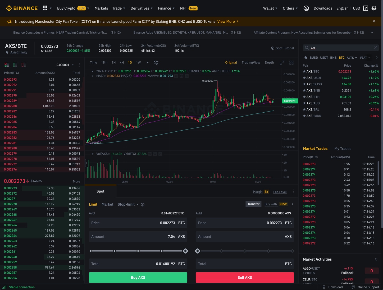This screenshot has height=290, width=383.
Task: Toggle favorite star for AXS/ETH
Action: [x=304, y=97]
